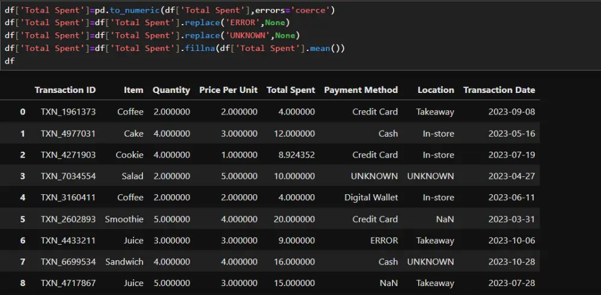
Task: Select cell TXN_2602893
Action: pyautogui.click(x=69, y=219)
